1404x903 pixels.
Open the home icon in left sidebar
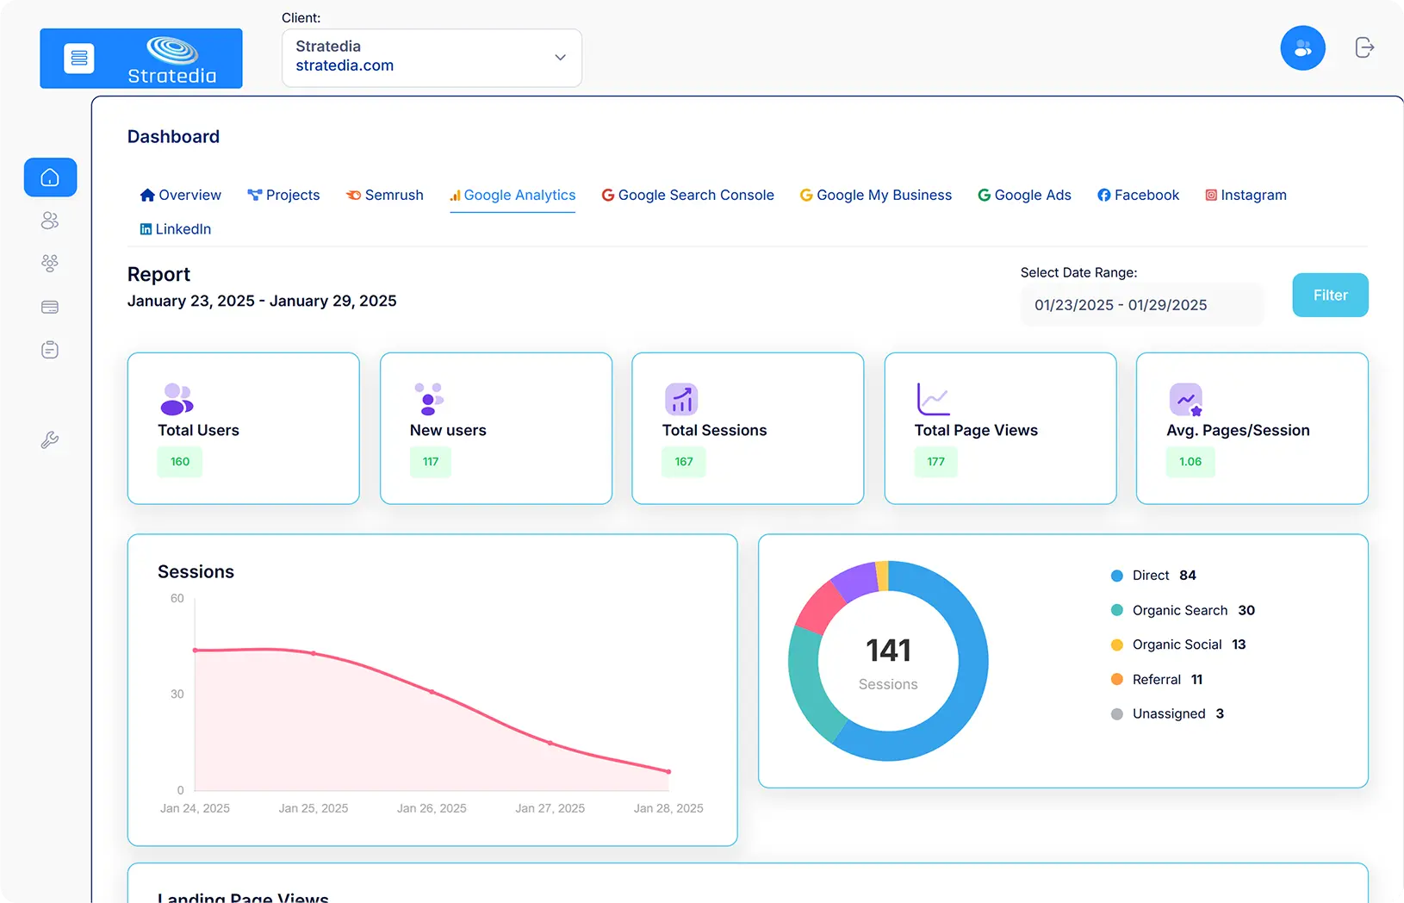[x=50, y=177]
